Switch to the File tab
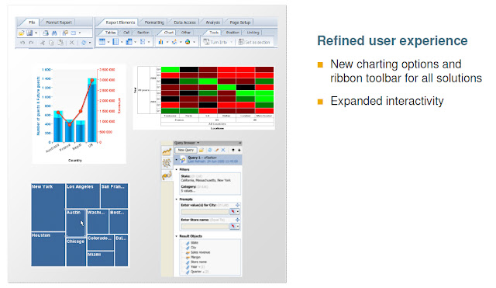Screen dimensions: 496x288 (32, 23)
